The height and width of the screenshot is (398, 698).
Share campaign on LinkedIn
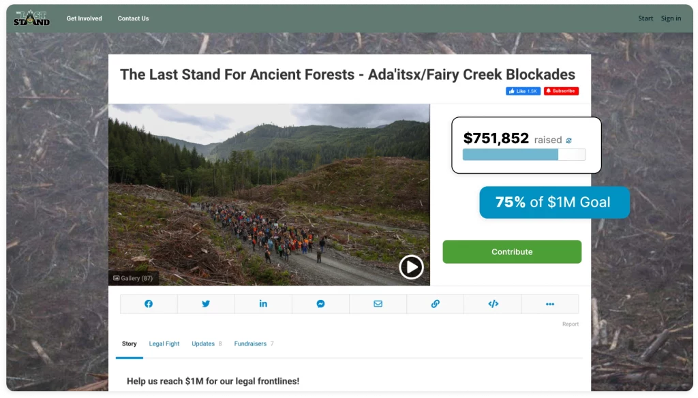pyautogui.click(x=263, y=304)
